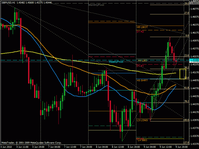Click the 9 Jun 04:00 time label
199x149 pixels.
coord(150,147)
